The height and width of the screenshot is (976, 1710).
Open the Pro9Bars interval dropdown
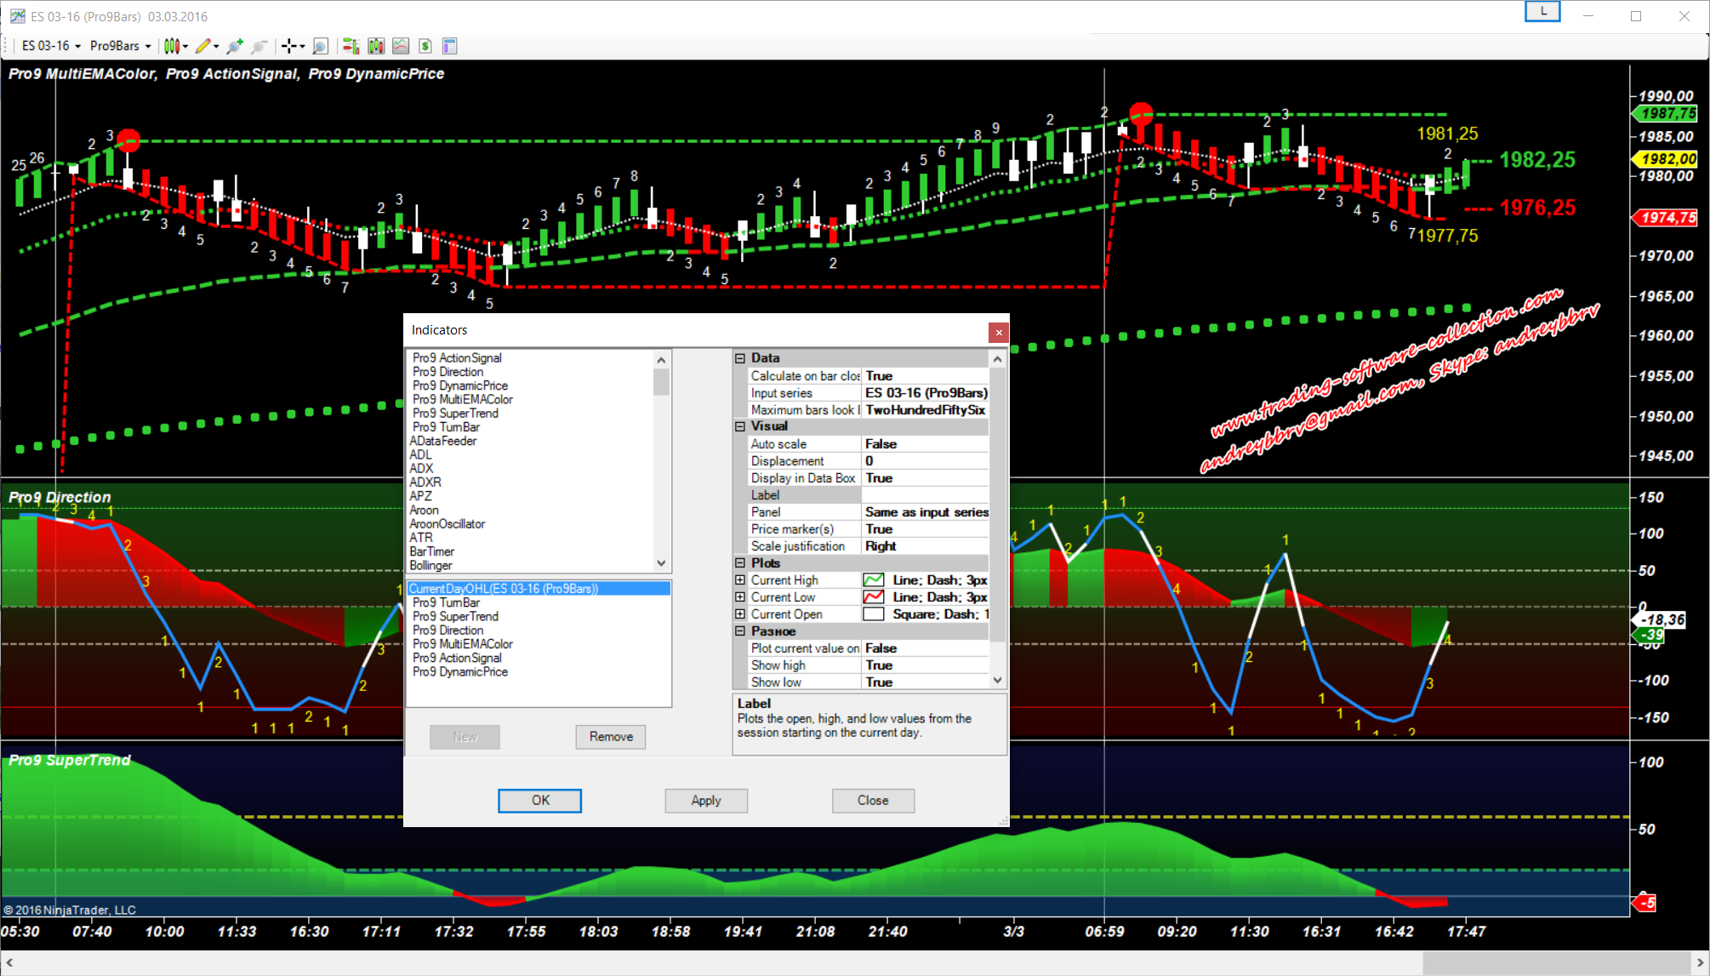click(x=120, y=46)
